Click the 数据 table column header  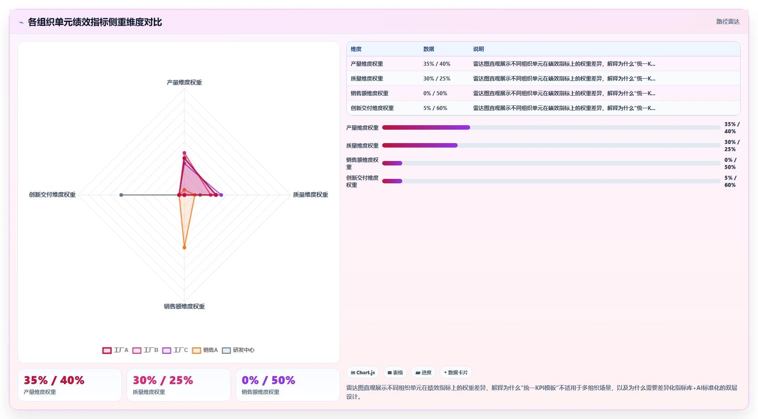click(x=429, y=49)
